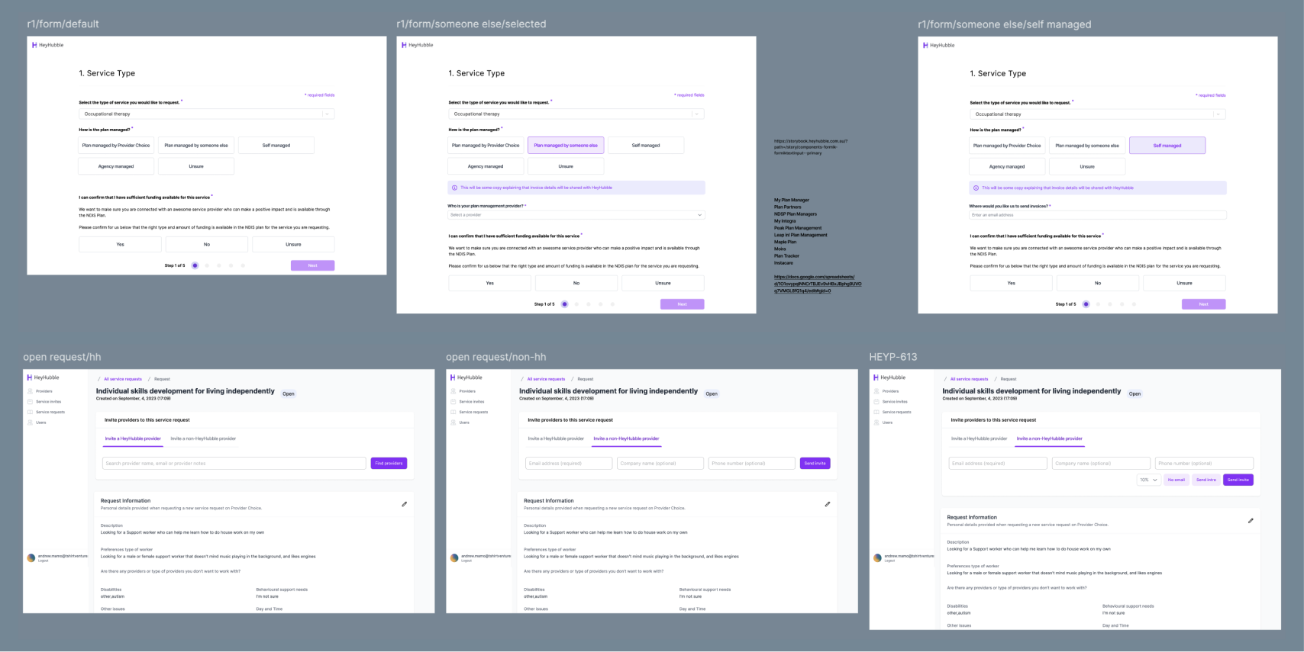Screen dimensions: 1304x652
Task: Select 'Self managed' option in r1/form/default
Action: [x=276, y=146]
